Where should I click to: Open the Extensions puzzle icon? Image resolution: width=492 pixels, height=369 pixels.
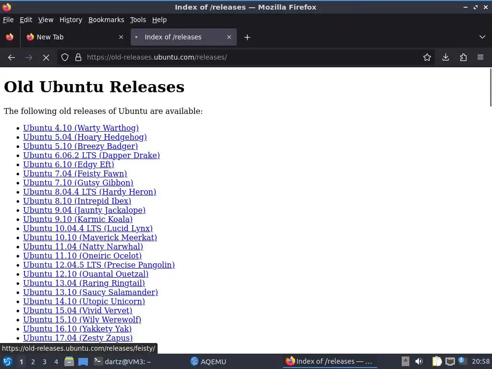pyautogui.click(x=463, y=58)
